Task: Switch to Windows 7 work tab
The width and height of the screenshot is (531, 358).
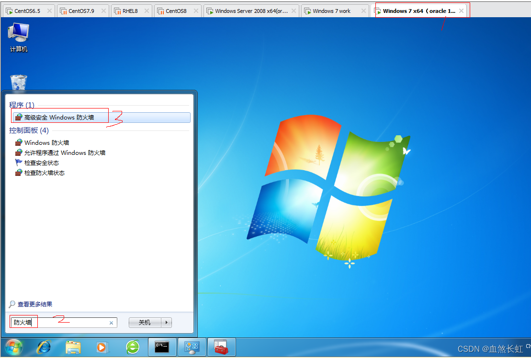Action: 331,11
